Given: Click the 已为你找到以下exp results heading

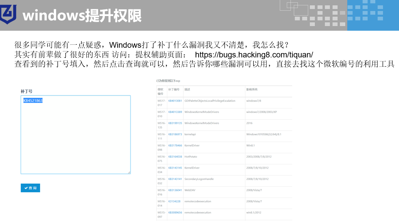Looking at the screenshot, I should click(x=168, y=81).
